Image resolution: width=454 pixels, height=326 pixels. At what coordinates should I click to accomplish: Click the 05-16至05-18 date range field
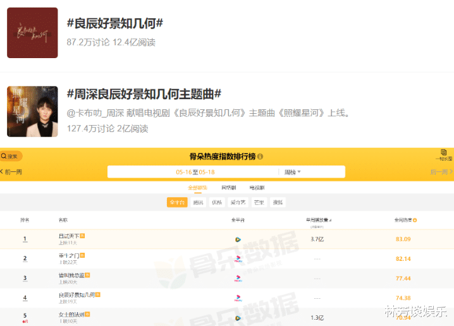point(195,172)
